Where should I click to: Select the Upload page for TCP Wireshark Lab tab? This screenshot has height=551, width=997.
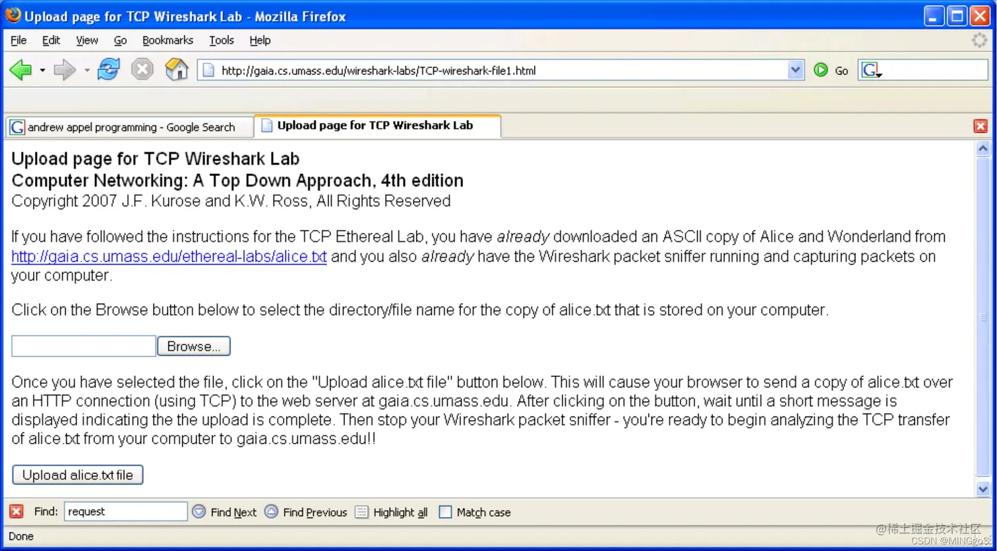tap(378, 126)
